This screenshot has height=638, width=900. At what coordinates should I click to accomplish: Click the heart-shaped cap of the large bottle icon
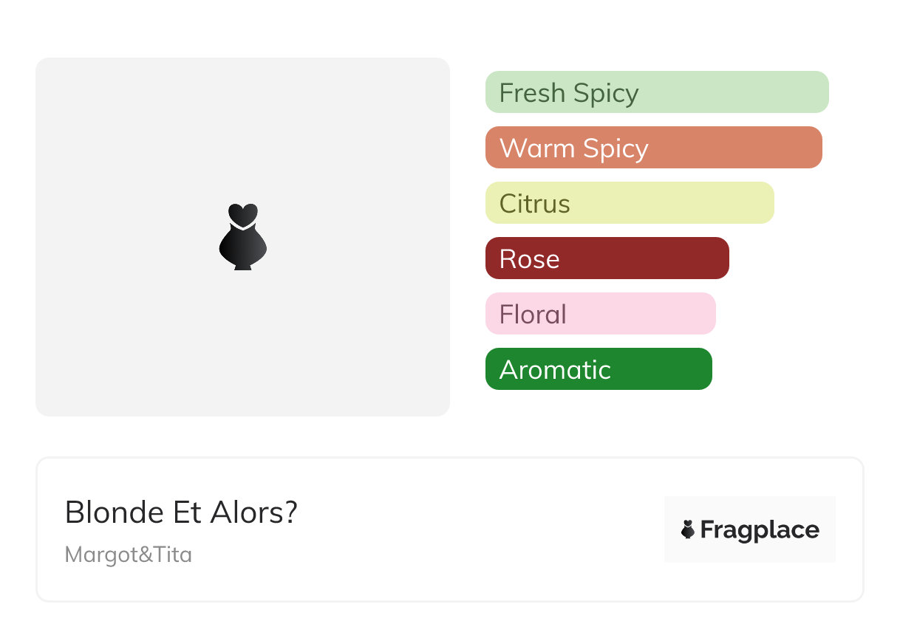[x=242, y=214]
